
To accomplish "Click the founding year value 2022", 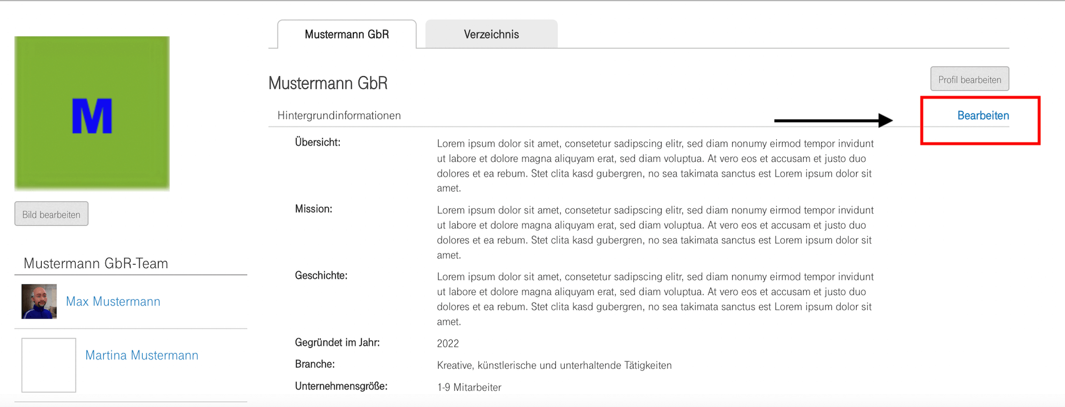I will click(x=448, y=344).
